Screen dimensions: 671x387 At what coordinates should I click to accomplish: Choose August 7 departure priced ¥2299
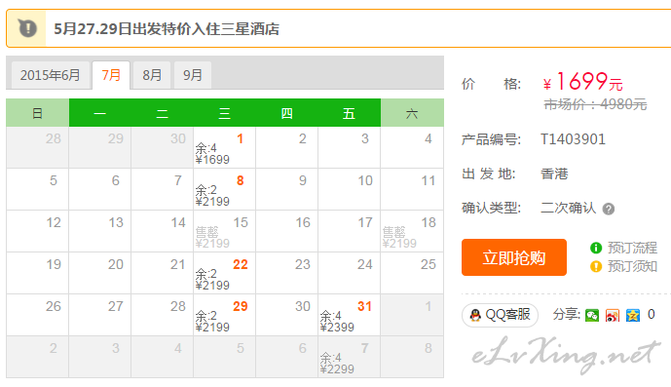pyautogui.click(x=350, y=357)
